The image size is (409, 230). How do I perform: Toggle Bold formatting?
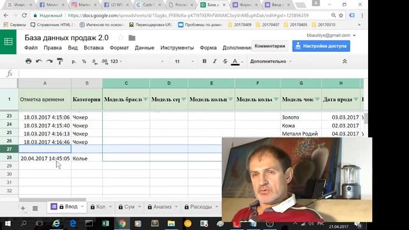click(x=204, y=61)
